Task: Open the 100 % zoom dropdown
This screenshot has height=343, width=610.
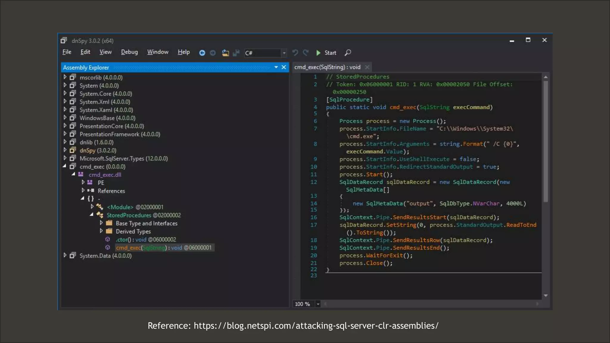Action: click(x=318, y=304)
